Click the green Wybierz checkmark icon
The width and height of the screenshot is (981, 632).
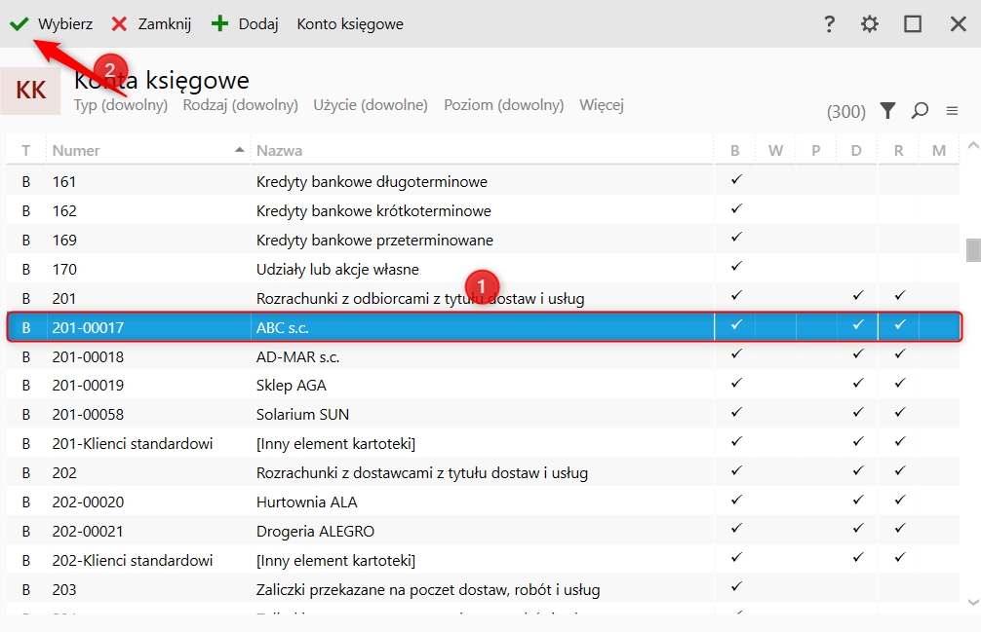click(19, 24)
